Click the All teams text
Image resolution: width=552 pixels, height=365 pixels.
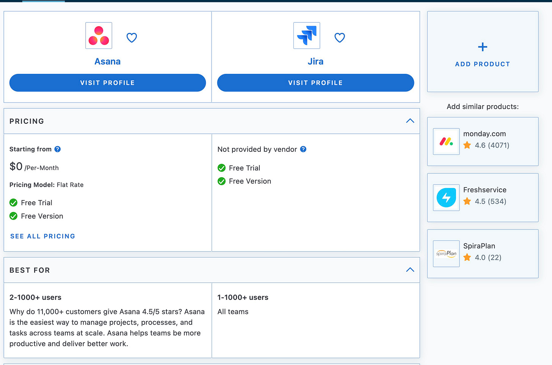point(233,312)
